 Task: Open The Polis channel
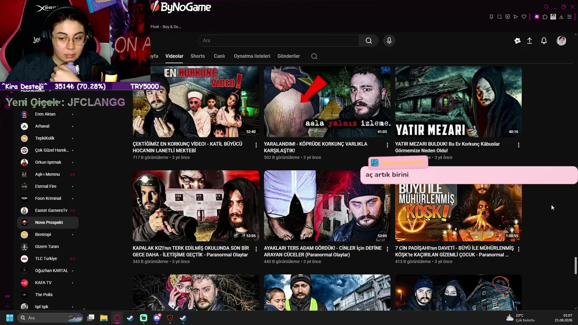48,295
